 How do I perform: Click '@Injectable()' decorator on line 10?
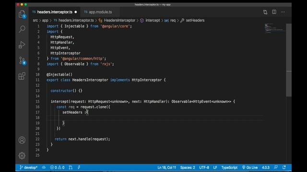coord(59,75)
